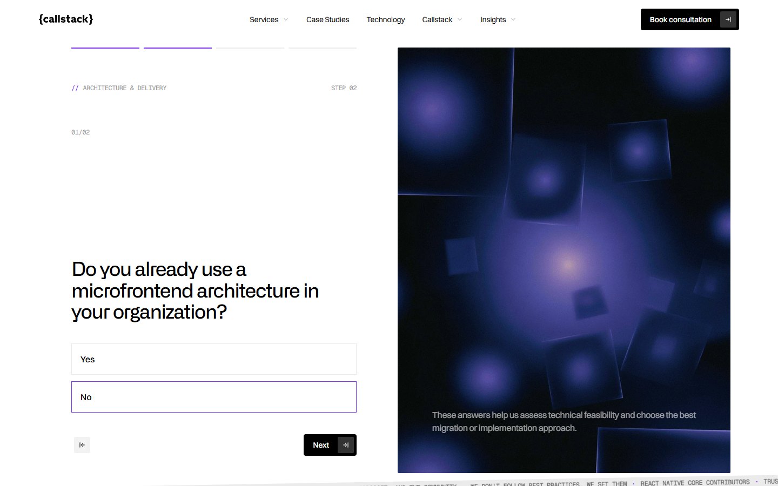Click the ARCHITECTURE & DELIVERY label

(x=125, y=88)
